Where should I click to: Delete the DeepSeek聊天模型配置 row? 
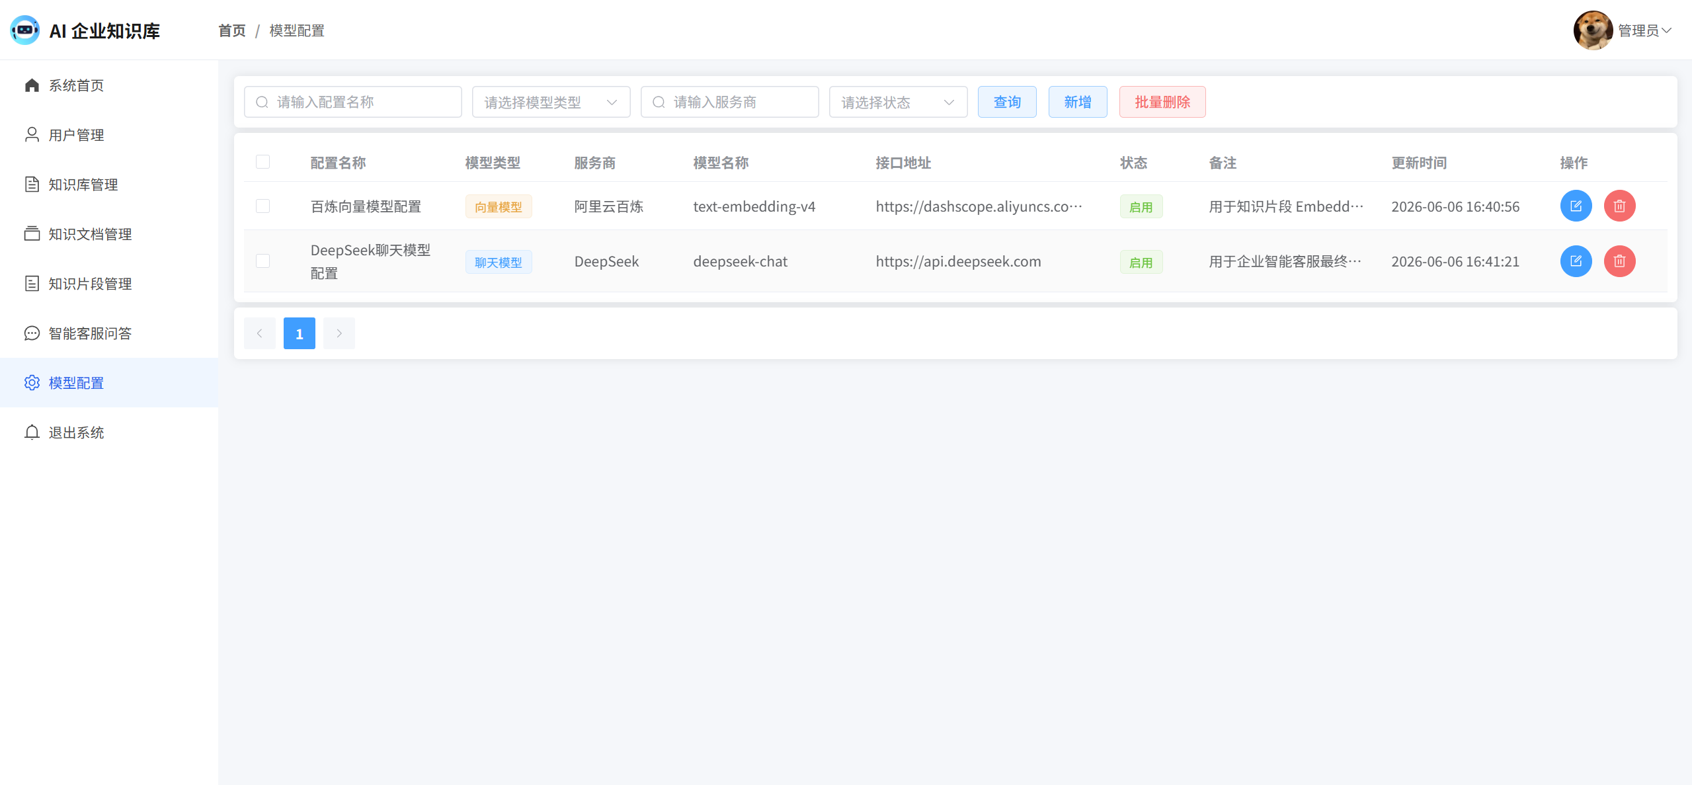(x=1619, y=261)
